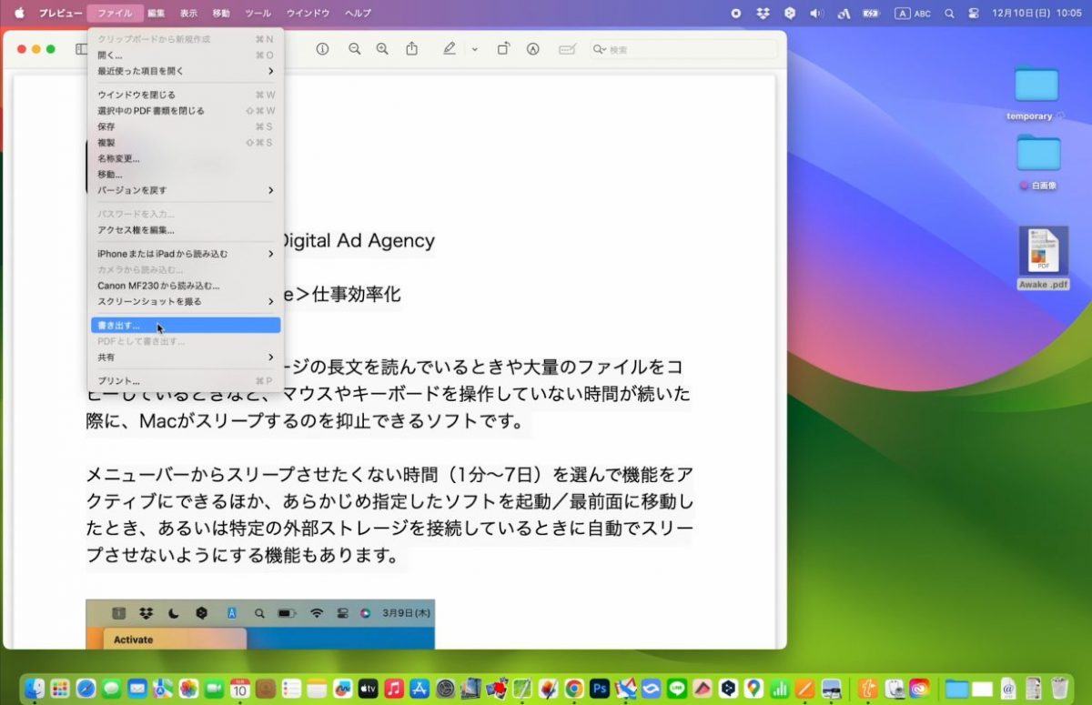Open Calendar from the Dock

click(x=240, y=689)
